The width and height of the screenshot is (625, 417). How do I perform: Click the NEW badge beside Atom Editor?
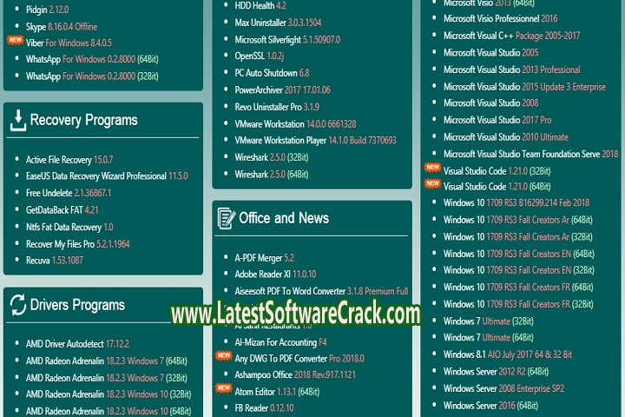223,388
